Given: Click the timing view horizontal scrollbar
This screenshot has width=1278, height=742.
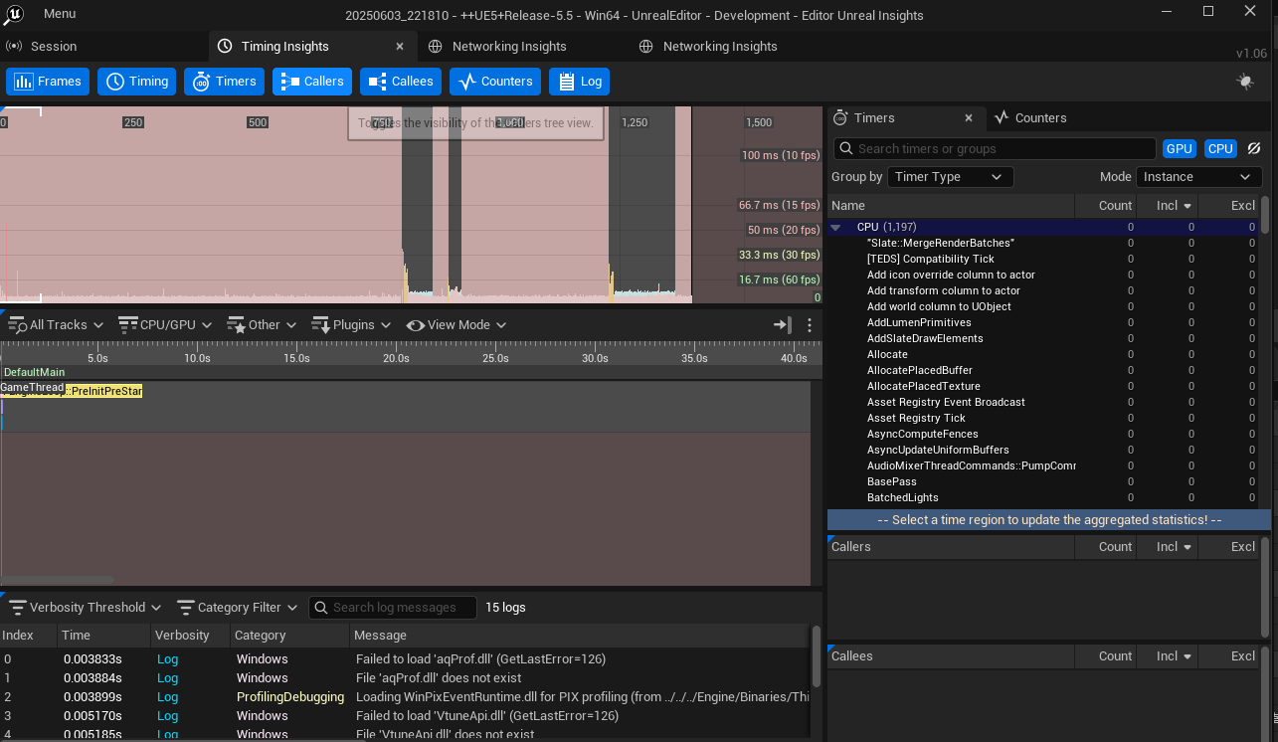Looking at the screenshot, I should [x=58, y=580].
